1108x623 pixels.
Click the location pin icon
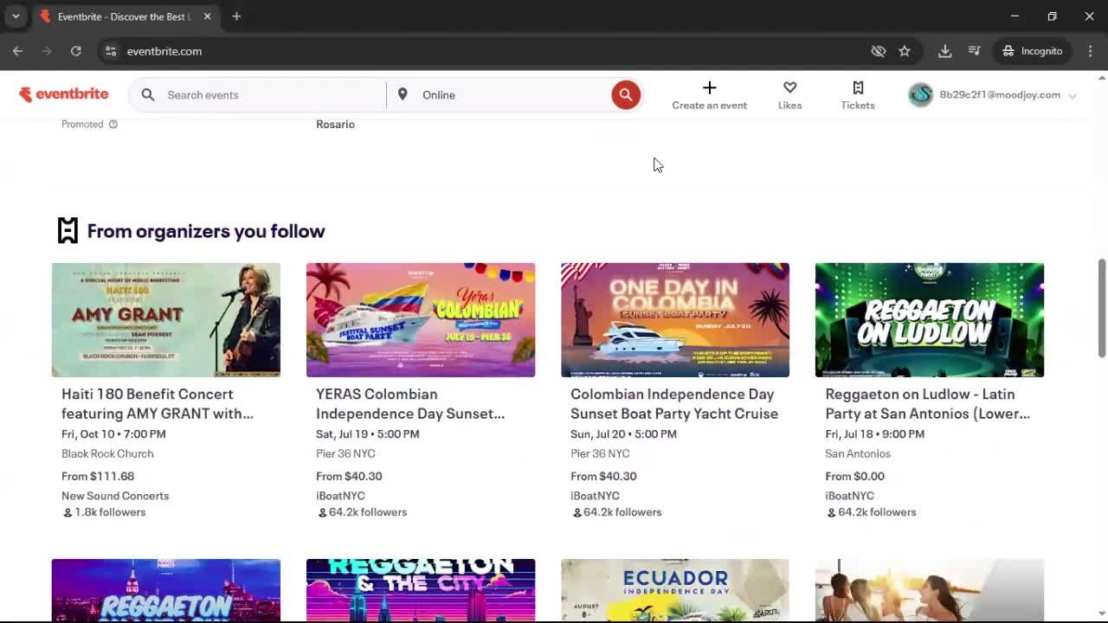[x=403, y=94]
